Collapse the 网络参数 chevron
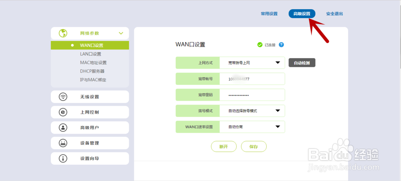The image size is (401, 181). click(121, 33)
